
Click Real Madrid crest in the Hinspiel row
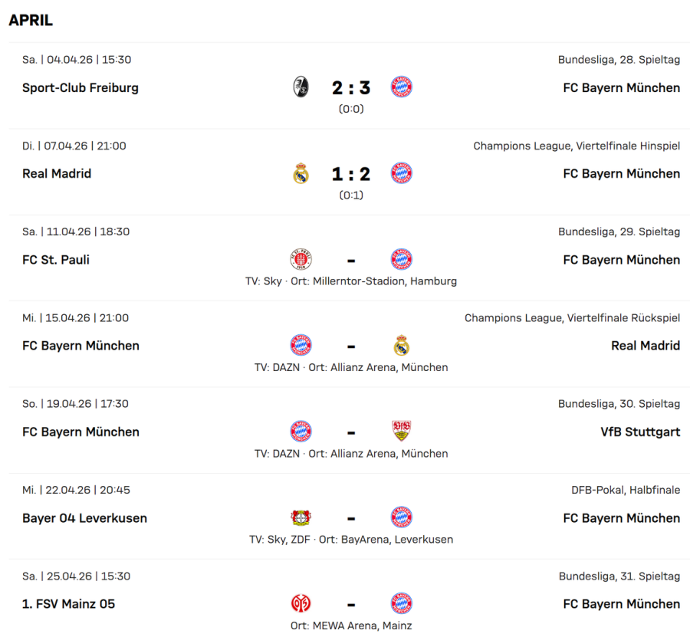pyautogui.click(x=301, y=173)
